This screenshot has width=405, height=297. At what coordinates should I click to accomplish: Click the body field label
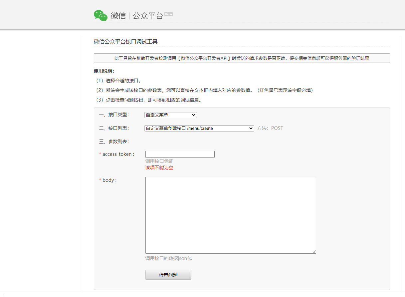(108, 180)
